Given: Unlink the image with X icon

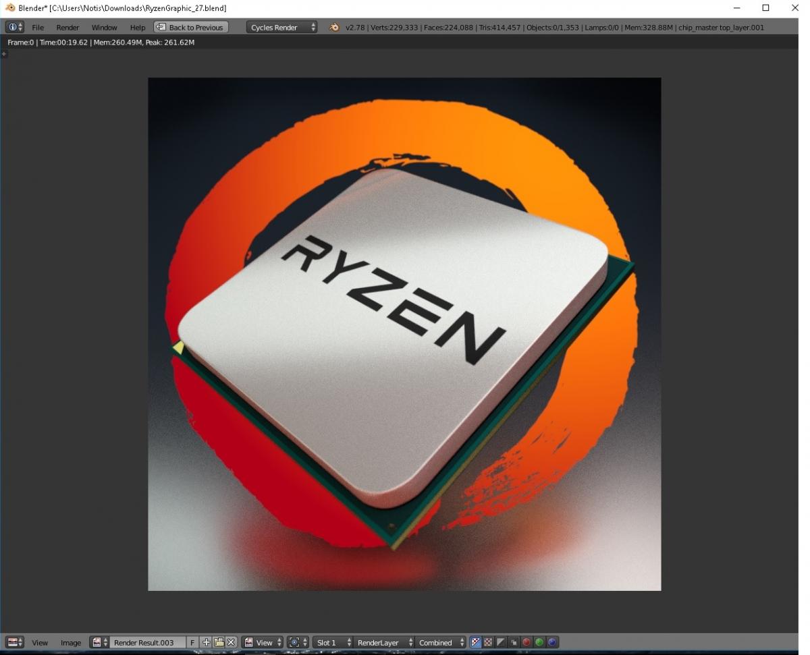Looking at the screenshot, I should coord(231,643).
